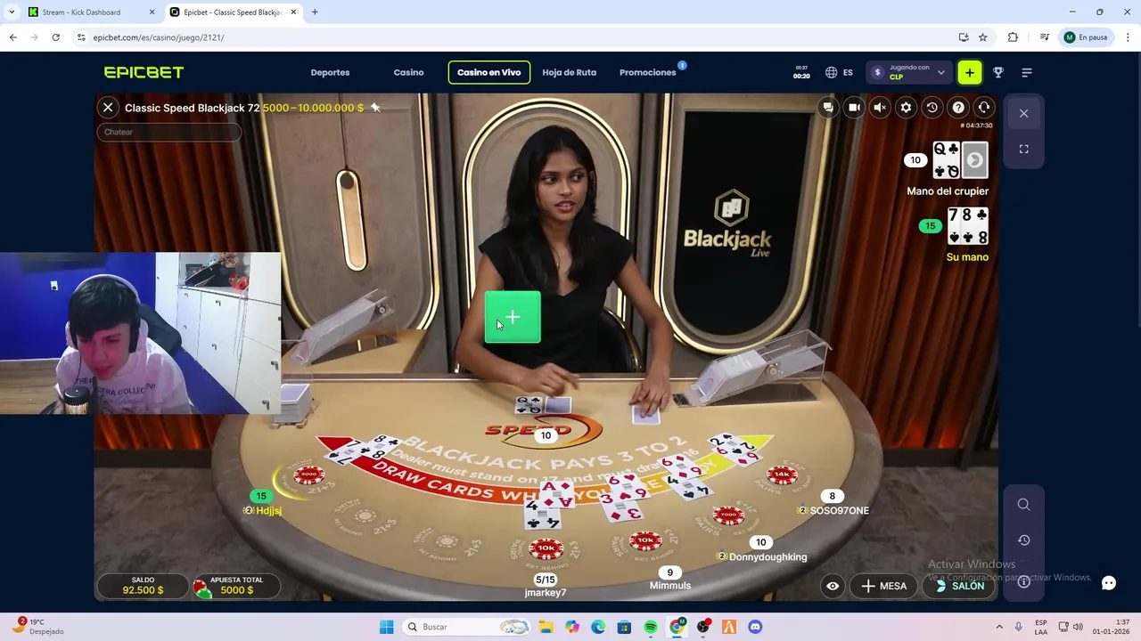
Task: Open recent games history in side panel
Action: pos(1023,540)
